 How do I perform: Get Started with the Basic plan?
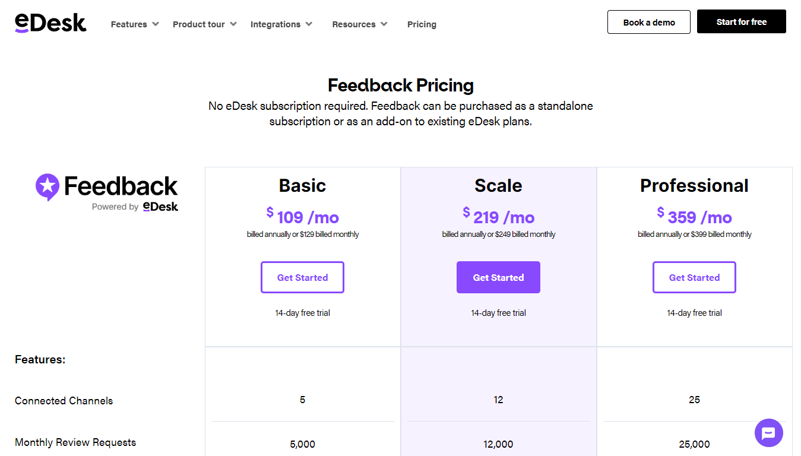point(302,277)
